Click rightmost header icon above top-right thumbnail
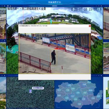This screenshot has width=109, height=109. point(101,6)
